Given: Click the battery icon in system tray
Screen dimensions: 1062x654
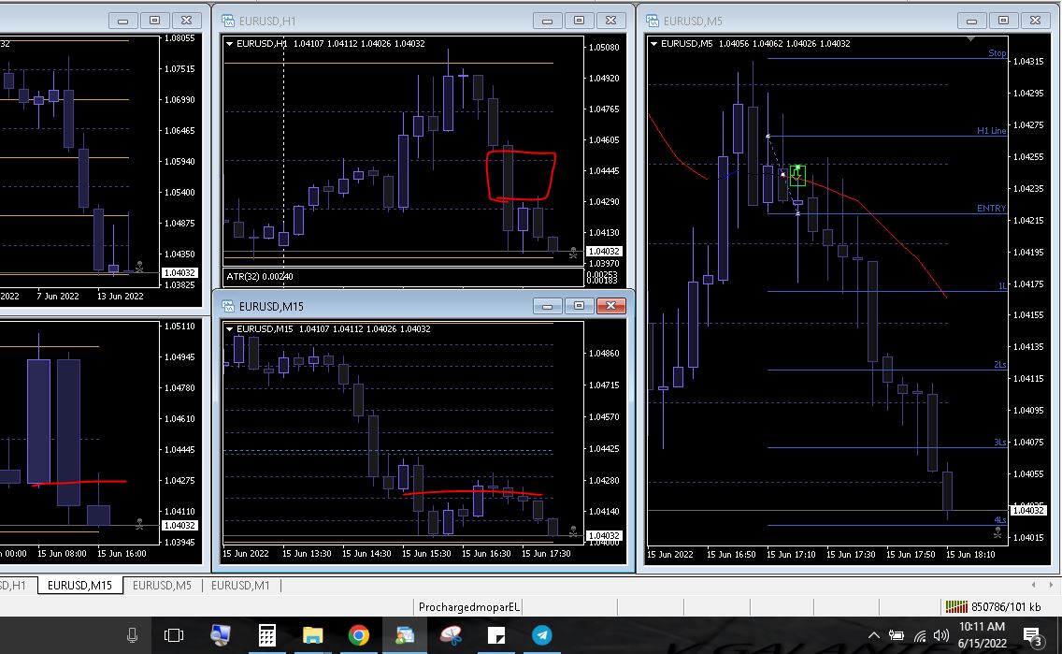Looking at the screenshot, I should click(x=896, y=635).
